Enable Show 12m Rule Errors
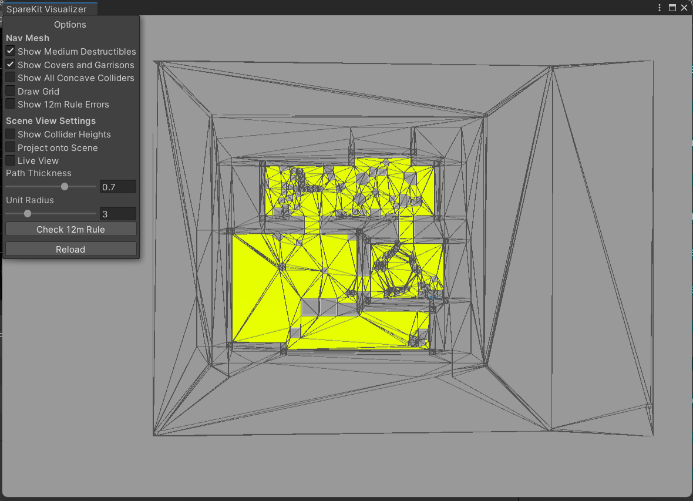 click(x=11, y=104)
